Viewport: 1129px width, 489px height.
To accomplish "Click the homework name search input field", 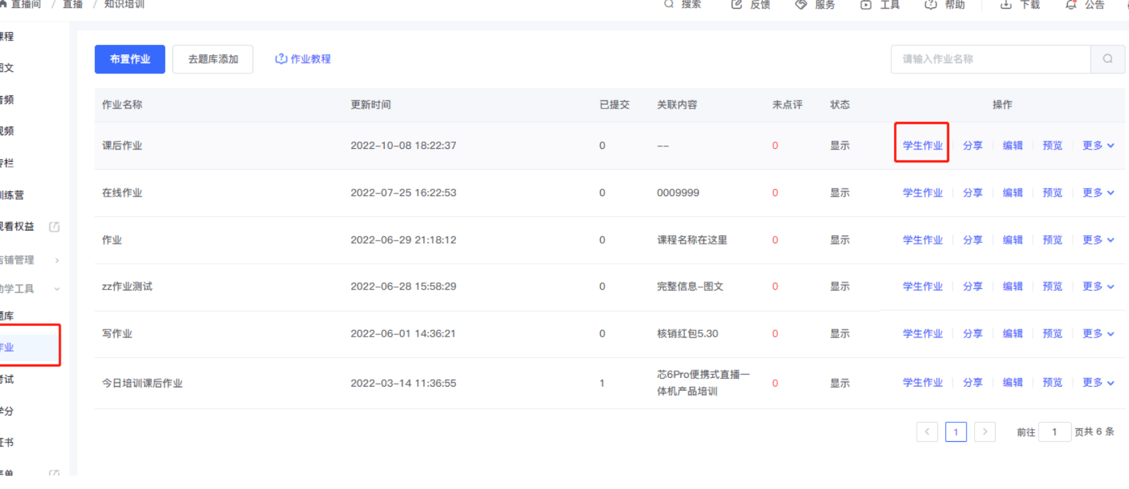I will 990,59.
